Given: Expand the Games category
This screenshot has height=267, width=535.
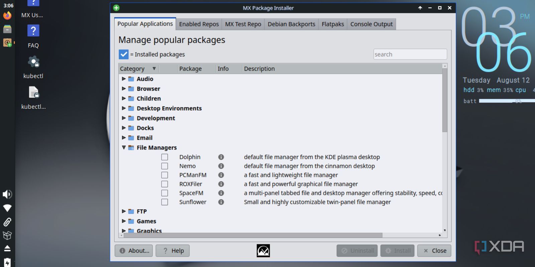Looking at the screenshot, I should (124, 221).
